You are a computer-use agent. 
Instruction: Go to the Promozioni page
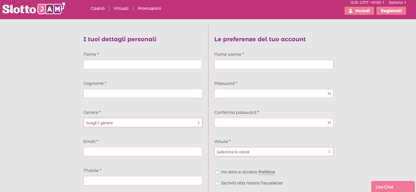pyautogui.click(x=149, y=8)
